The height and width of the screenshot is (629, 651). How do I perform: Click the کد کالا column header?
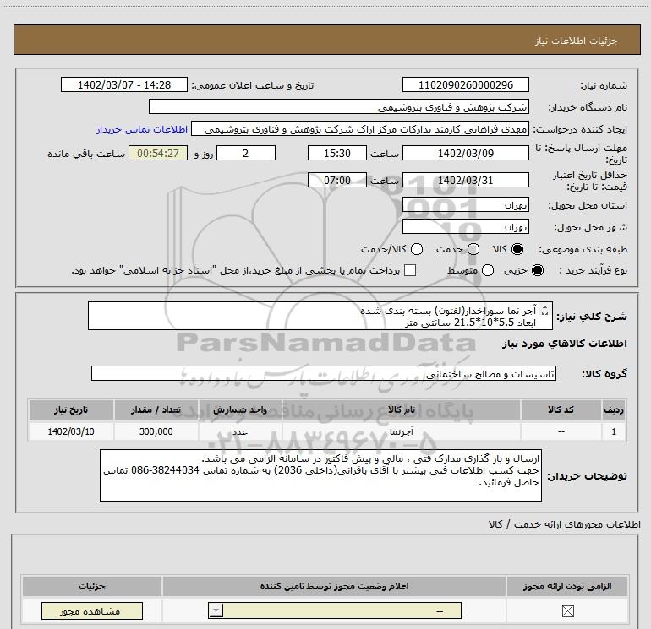click(561, 409)
